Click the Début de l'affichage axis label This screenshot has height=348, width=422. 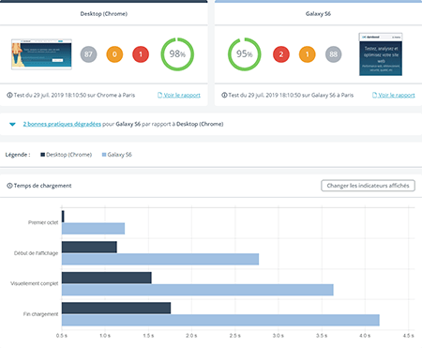[36, 253]
